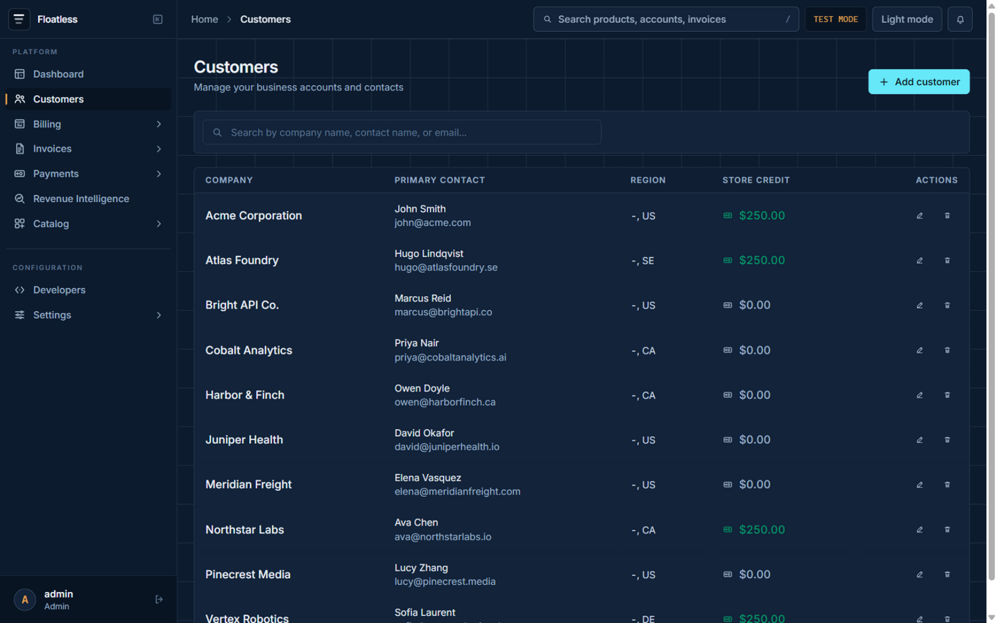Edit Acme Corporation with pencil icon
The image size is (997, 623).
click(919, 216)
